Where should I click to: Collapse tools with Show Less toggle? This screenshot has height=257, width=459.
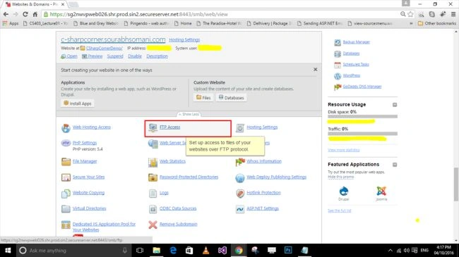(x=189, y=114)
